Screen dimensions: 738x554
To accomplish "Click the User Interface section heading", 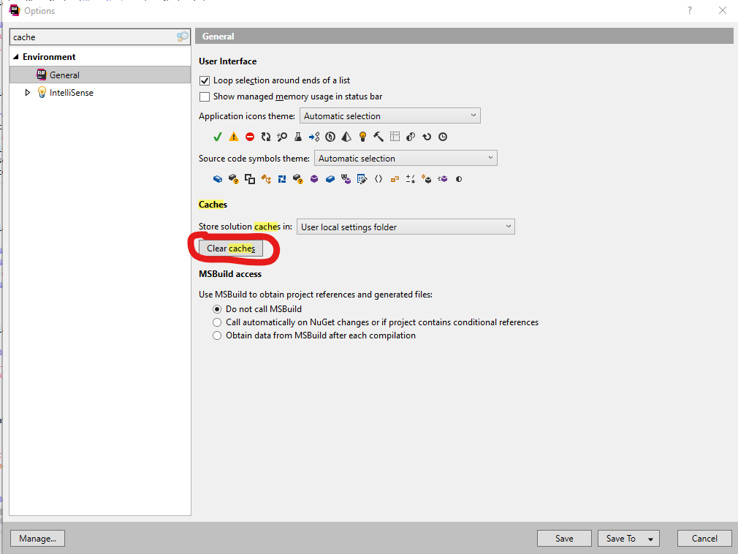I will pyautogui.click(x=228, y=61).
